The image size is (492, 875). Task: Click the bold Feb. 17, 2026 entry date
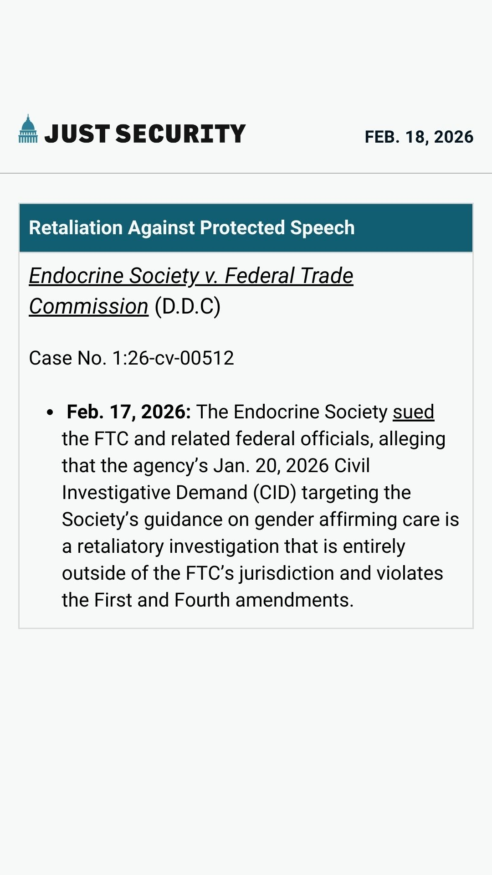128,412
